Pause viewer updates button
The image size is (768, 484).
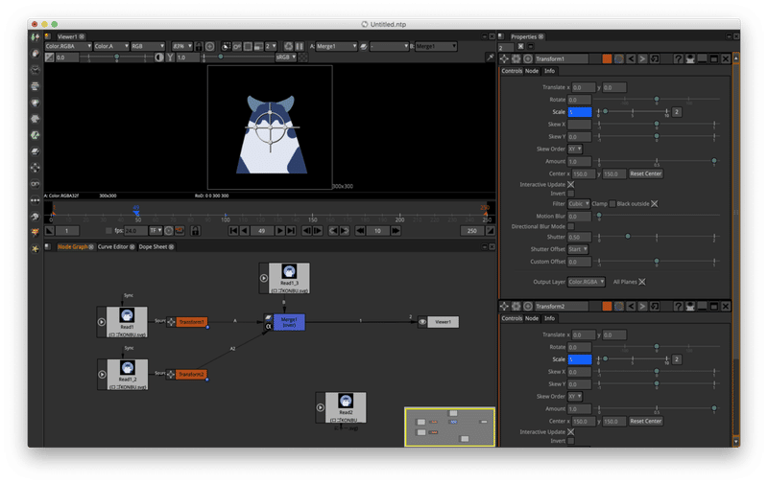point(300,46)
